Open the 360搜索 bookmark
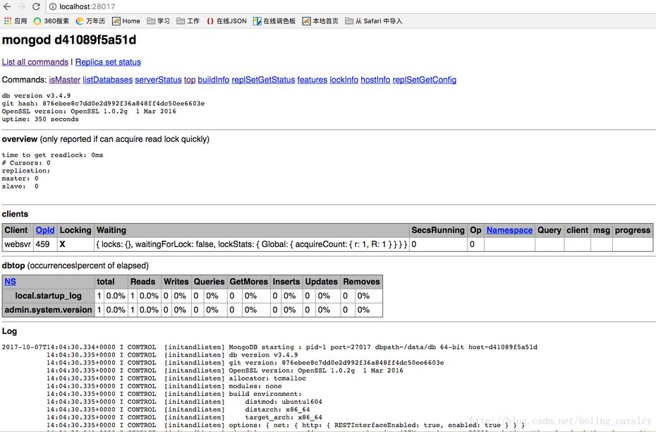Viewport: 656px width, 432px height. (x=51, y=21)
